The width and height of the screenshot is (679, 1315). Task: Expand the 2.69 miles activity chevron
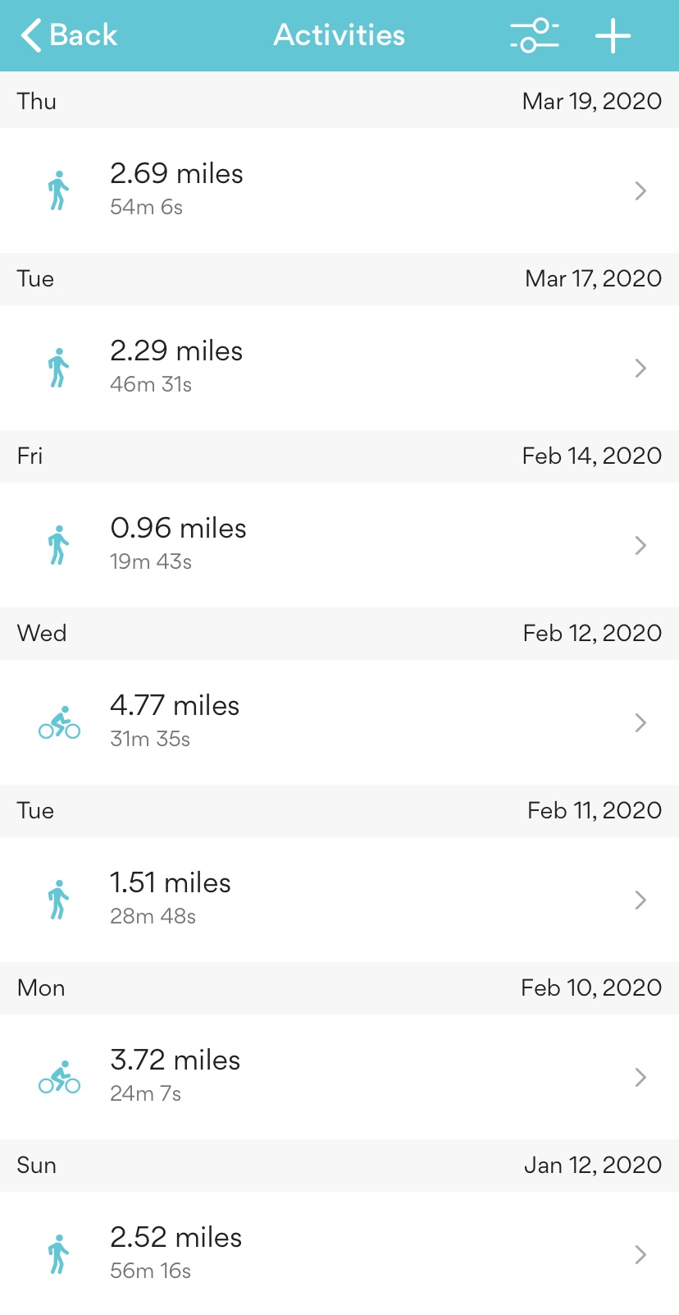pos(640,190)
